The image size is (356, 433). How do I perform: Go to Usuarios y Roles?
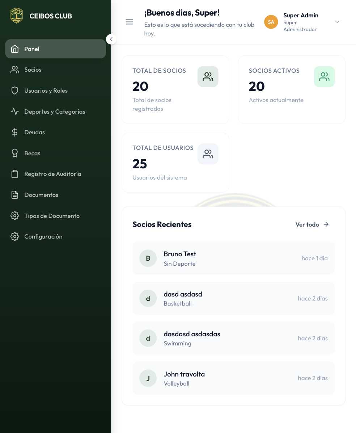tap(46, 91)
